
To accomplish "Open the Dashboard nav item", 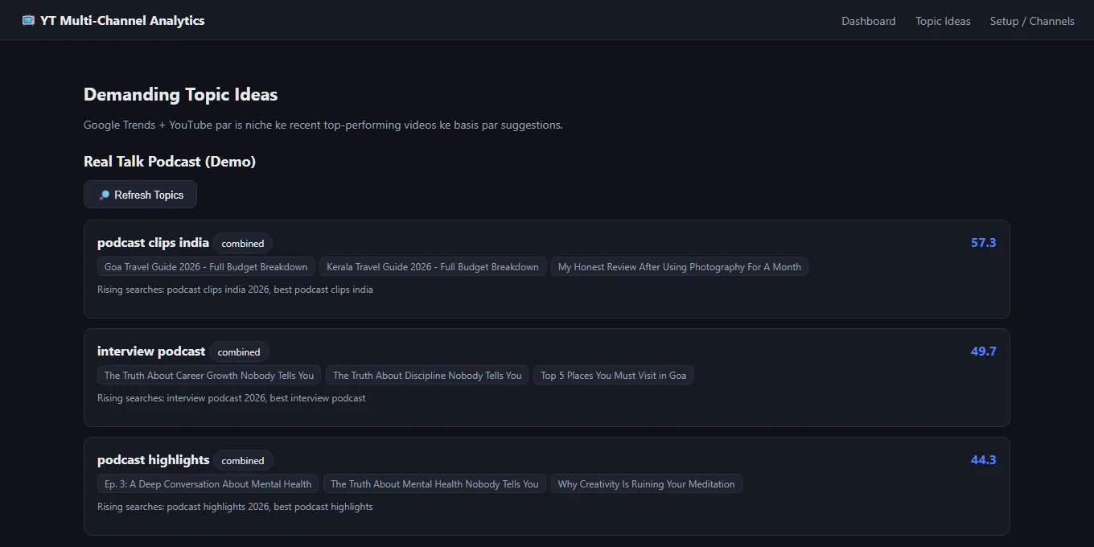I will coord(868,21).
